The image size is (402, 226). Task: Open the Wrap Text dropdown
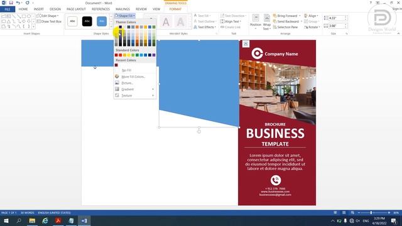pyautogui.click(x=266, y=22)
